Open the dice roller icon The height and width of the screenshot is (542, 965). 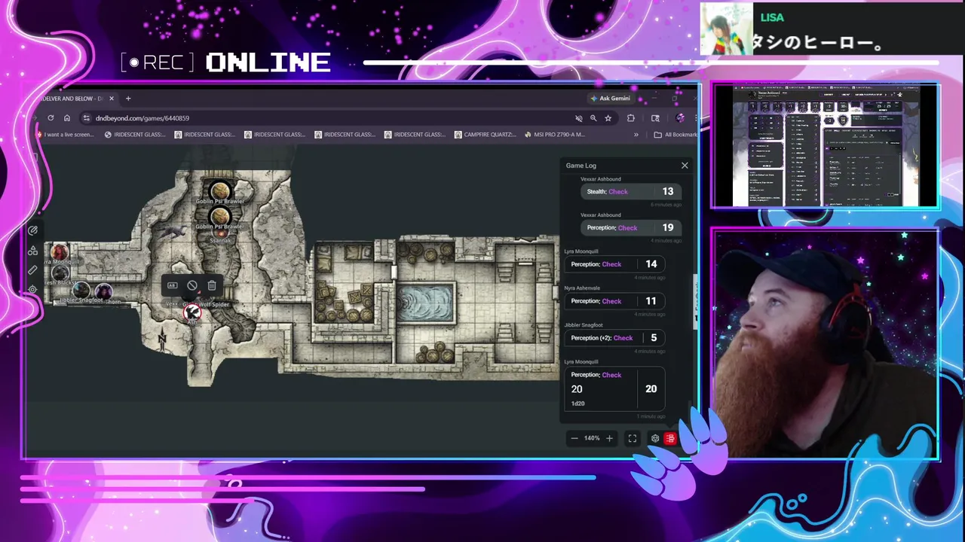point(654,438)
